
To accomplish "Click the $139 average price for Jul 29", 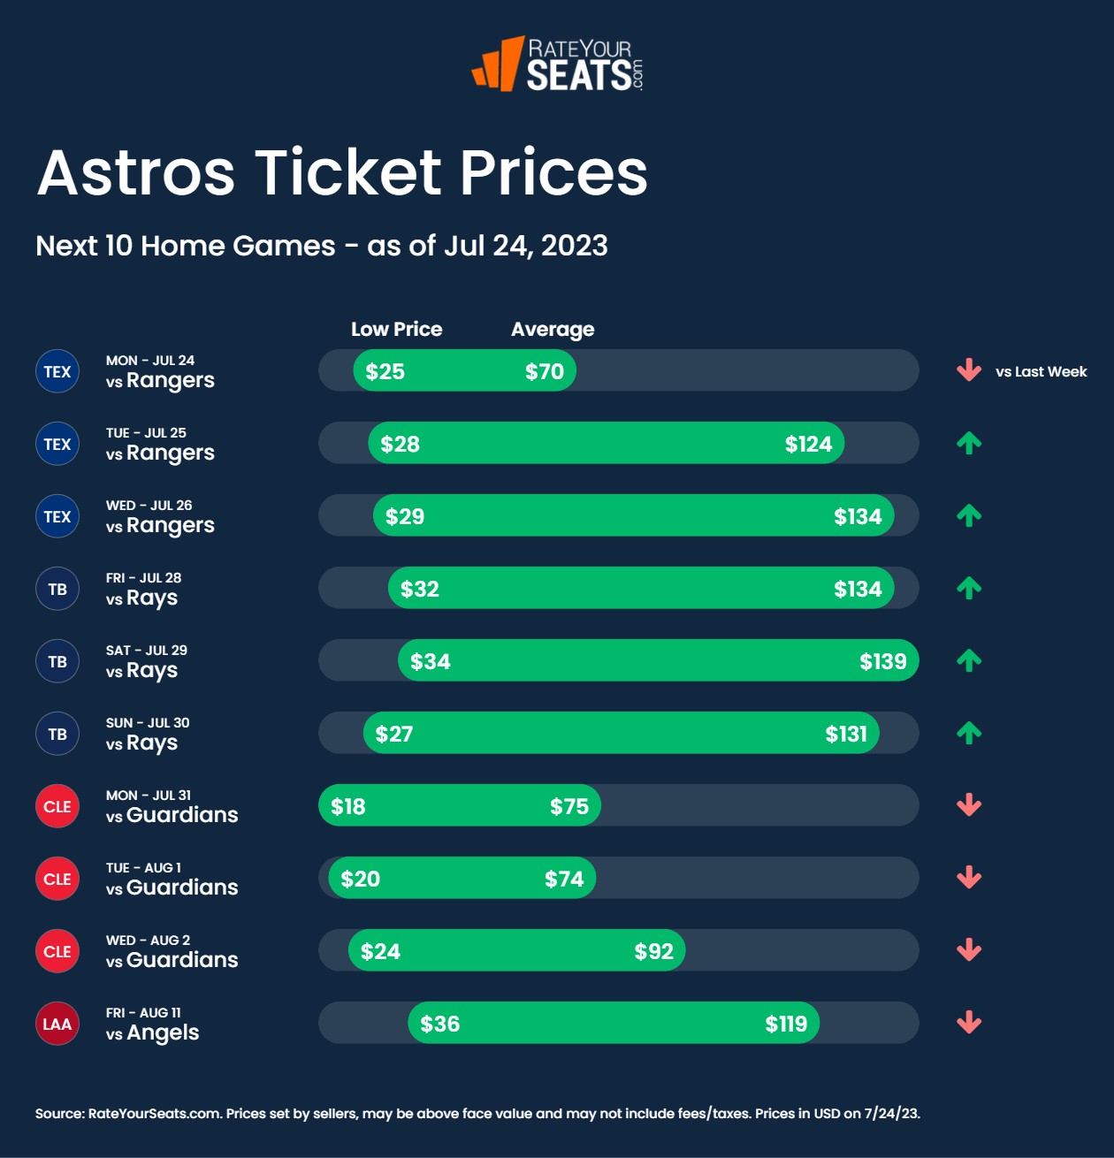I will (882, 661).
